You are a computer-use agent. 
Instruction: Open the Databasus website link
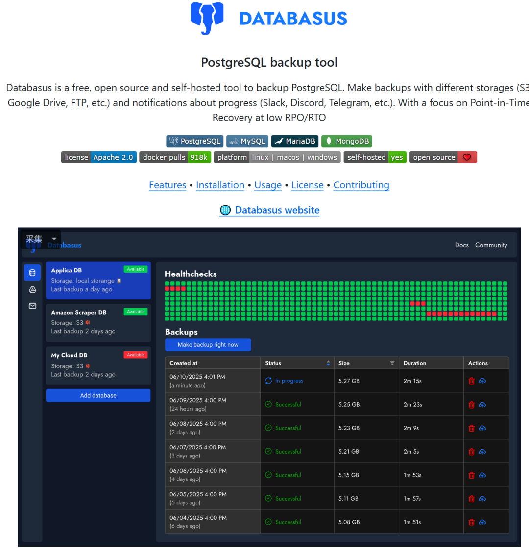277,210
